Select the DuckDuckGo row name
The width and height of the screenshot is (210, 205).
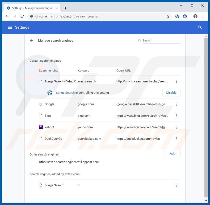(53, 139)
